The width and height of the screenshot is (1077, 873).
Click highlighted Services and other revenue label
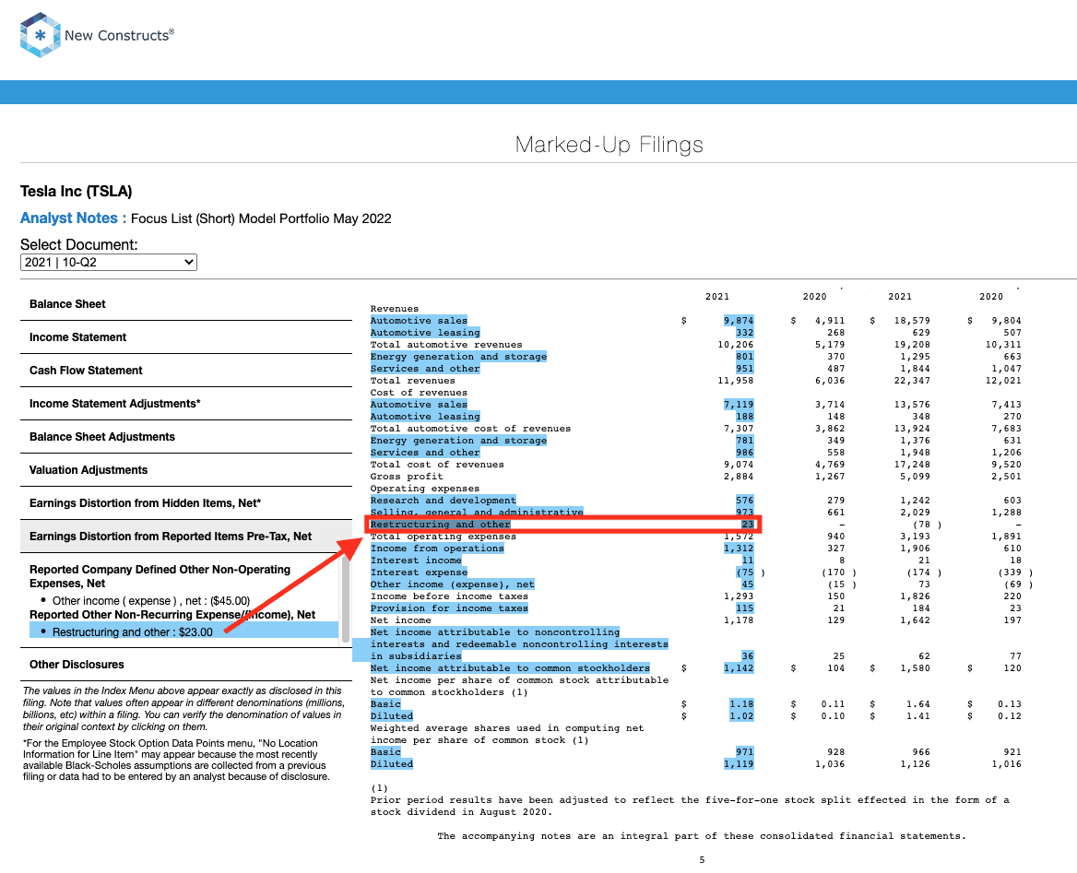(x=425, y=369)
